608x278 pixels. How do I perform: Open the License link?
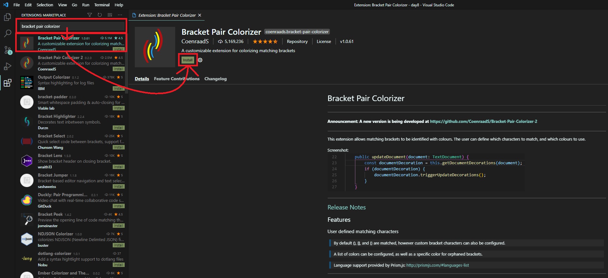click(324, 41)
